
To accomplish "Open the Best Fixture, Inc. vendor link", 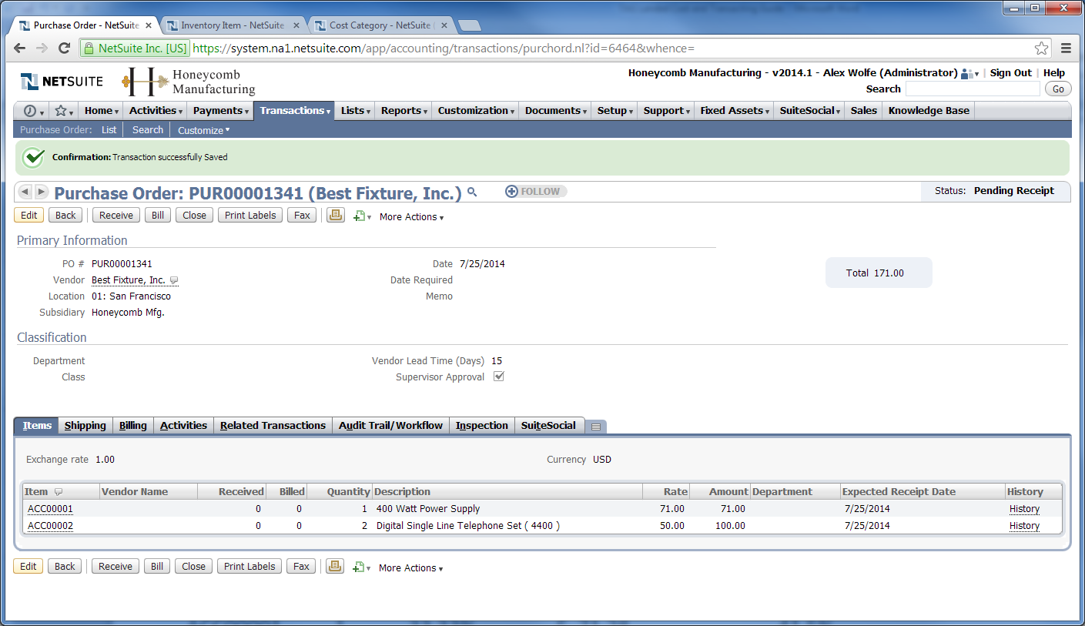I will [129, 280].
